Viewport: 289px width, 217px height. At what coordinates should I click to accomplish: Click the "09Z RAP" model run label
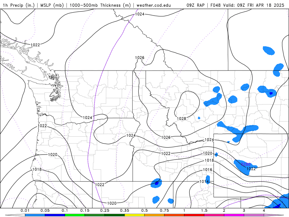point(195,5)
